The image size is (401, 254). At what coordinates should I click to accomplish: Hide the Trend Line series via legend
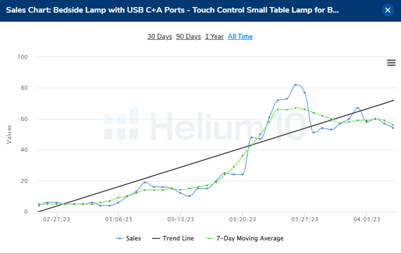[172, 238]
